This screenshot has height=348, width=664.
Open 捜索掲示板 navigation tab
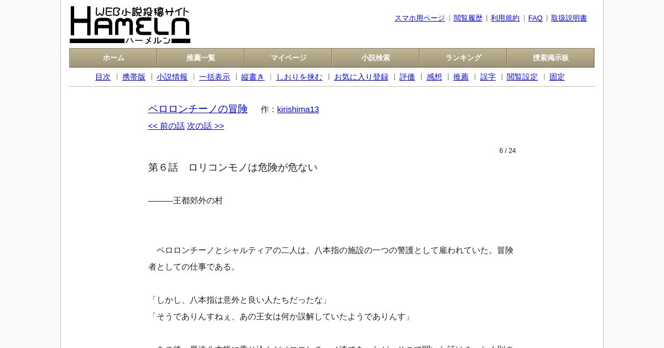[x=551, y=58]
